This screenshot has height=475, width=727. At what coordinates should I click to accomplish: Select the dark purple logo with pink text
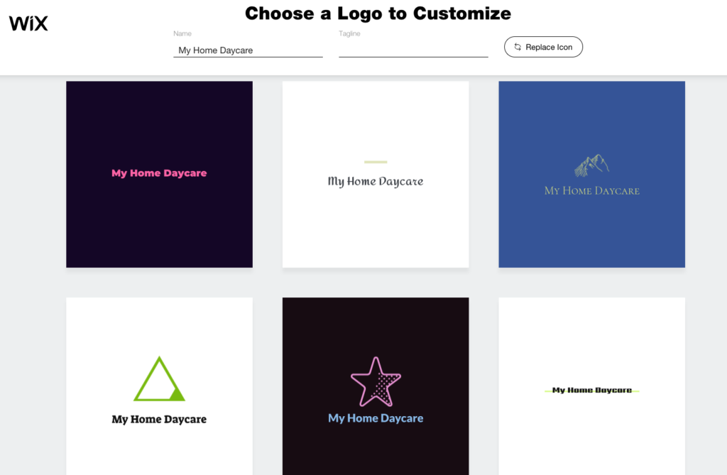coord(159,175)
